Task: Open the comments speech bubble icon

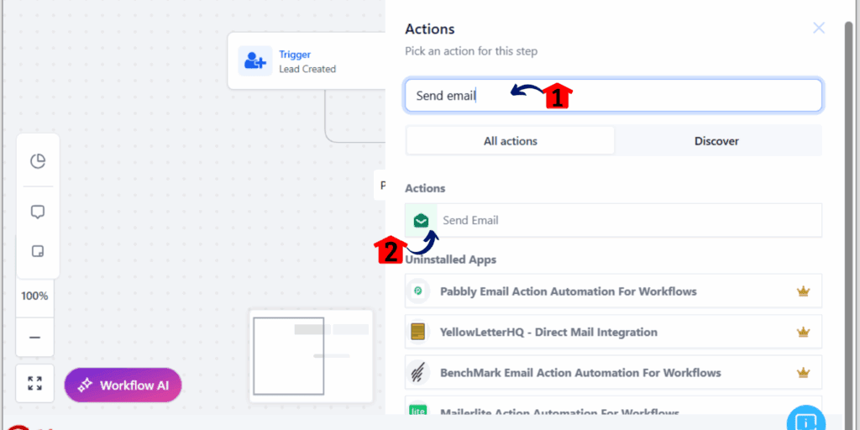Action: point(37,212)
